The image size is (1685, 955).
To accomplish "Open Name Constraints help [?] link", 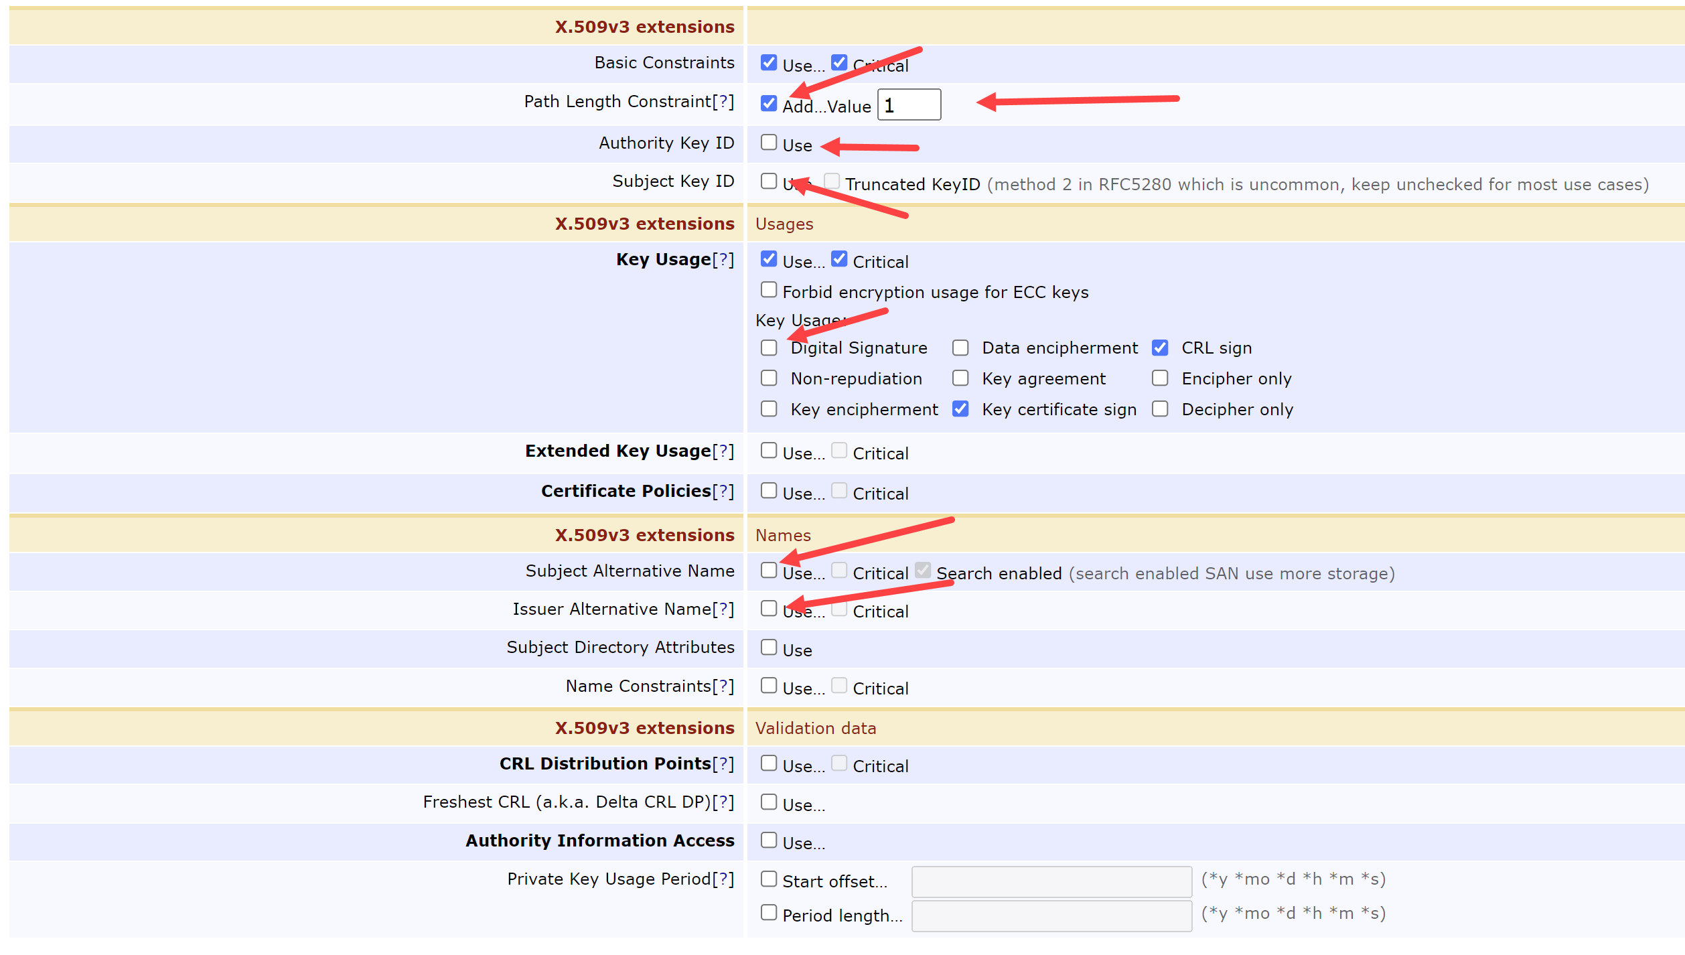I will point(723,686).
